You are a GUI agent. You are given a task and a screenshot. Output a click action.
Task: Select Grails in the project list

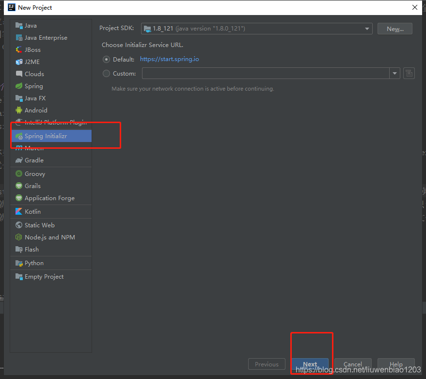point(51,186)
